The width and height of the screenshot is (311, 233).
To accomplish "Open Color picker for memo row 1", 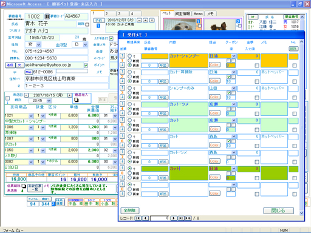I will (x=214, y=65).
